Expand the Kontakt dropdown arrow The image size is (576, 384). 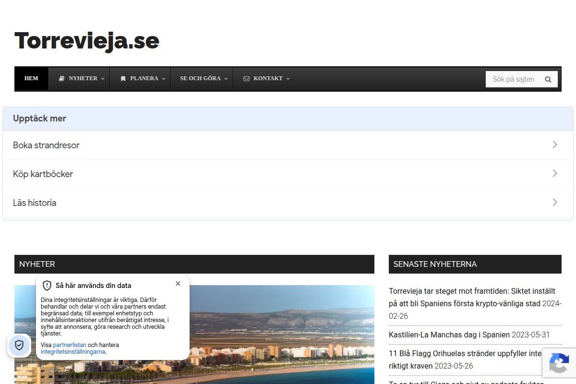tap(288, 79)
